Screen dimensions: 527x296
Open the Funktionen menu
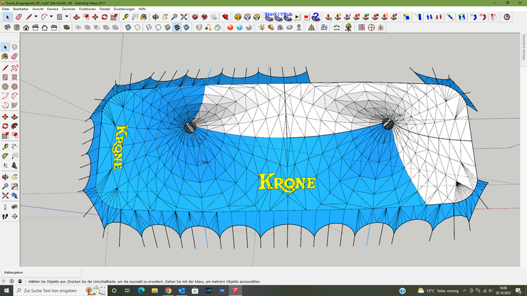point(88,9)
